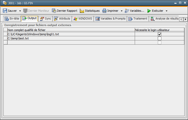
Task: Show more tabs with right arrow
Action: pyautogui.click(x=185, y=19)
